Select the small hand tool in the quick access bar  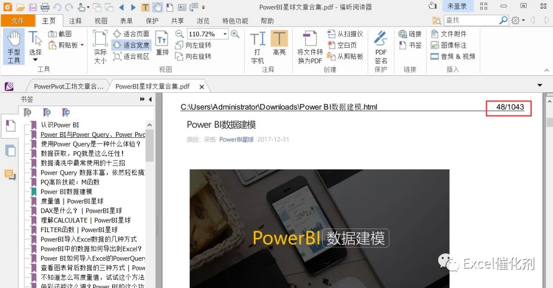point(158,7)
